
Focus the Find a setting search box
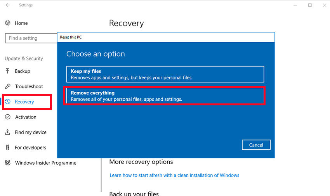(31, 38)
